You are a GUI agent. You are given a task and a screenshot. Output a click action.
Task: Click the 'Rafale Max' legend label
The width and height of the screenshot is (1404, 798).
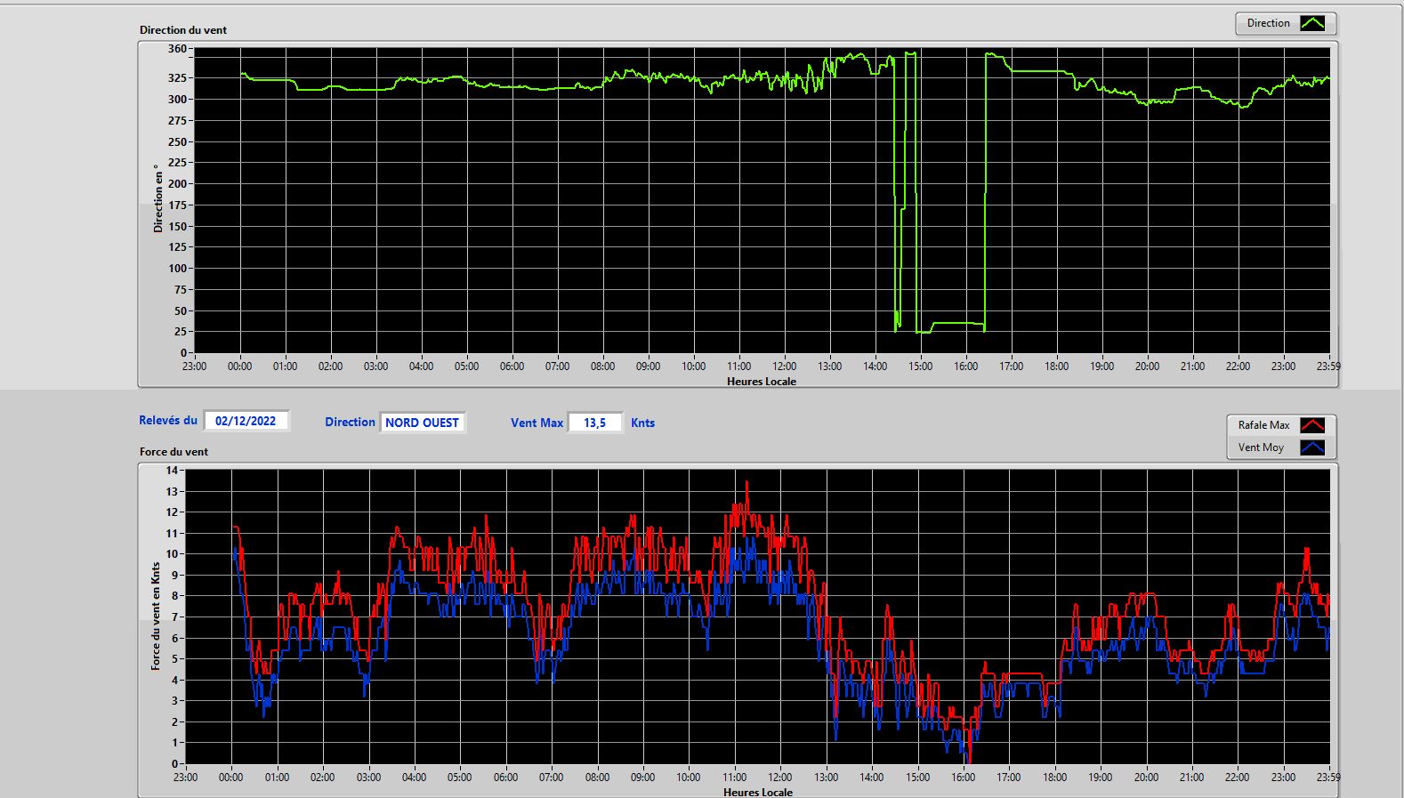tap(1263, 425)
